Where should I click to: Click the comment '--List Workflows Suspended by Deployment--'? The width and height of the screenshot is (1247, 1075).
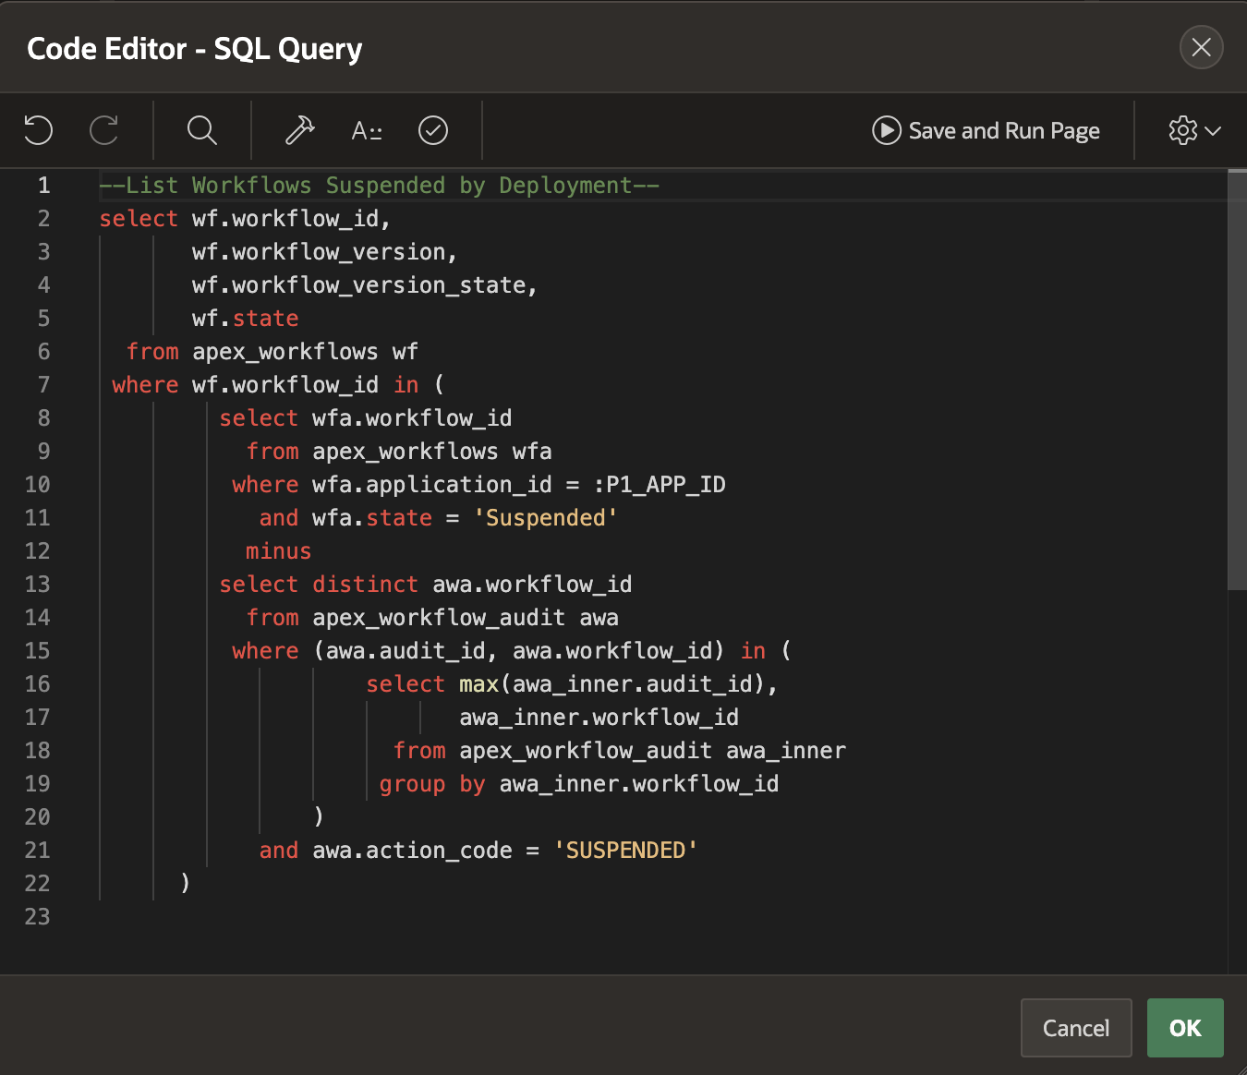point(380,186)
